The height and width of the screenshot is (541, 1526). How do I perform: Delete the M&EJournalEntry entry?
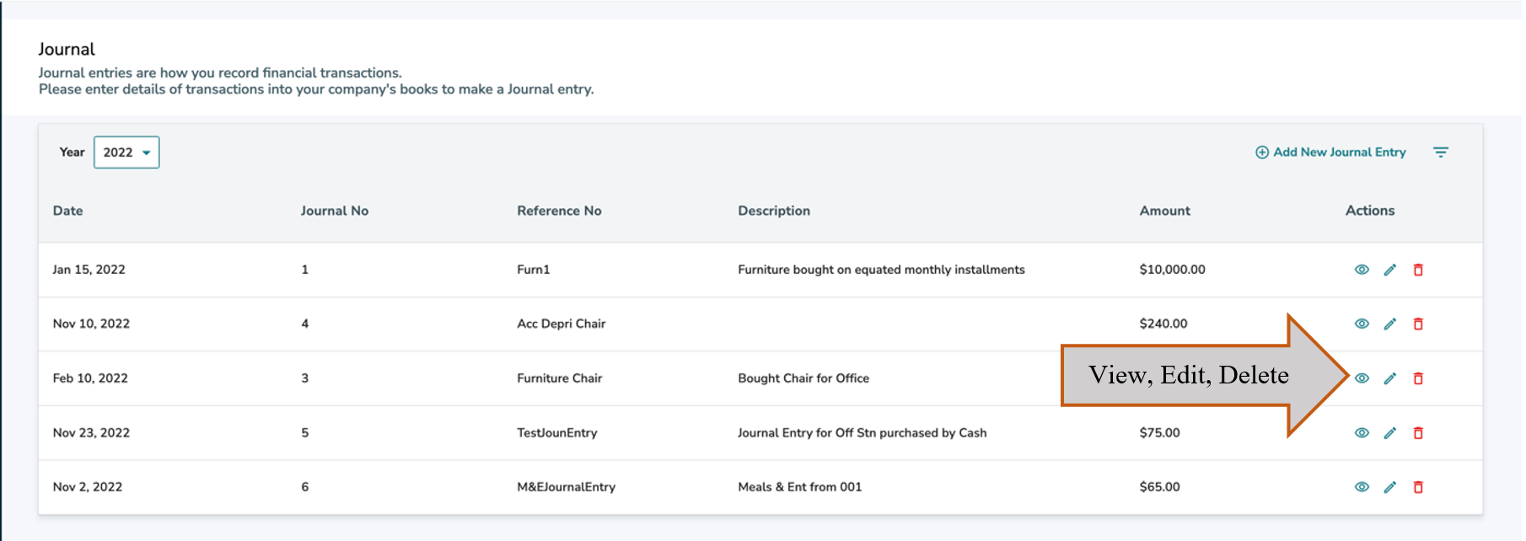click(1418, 487)
